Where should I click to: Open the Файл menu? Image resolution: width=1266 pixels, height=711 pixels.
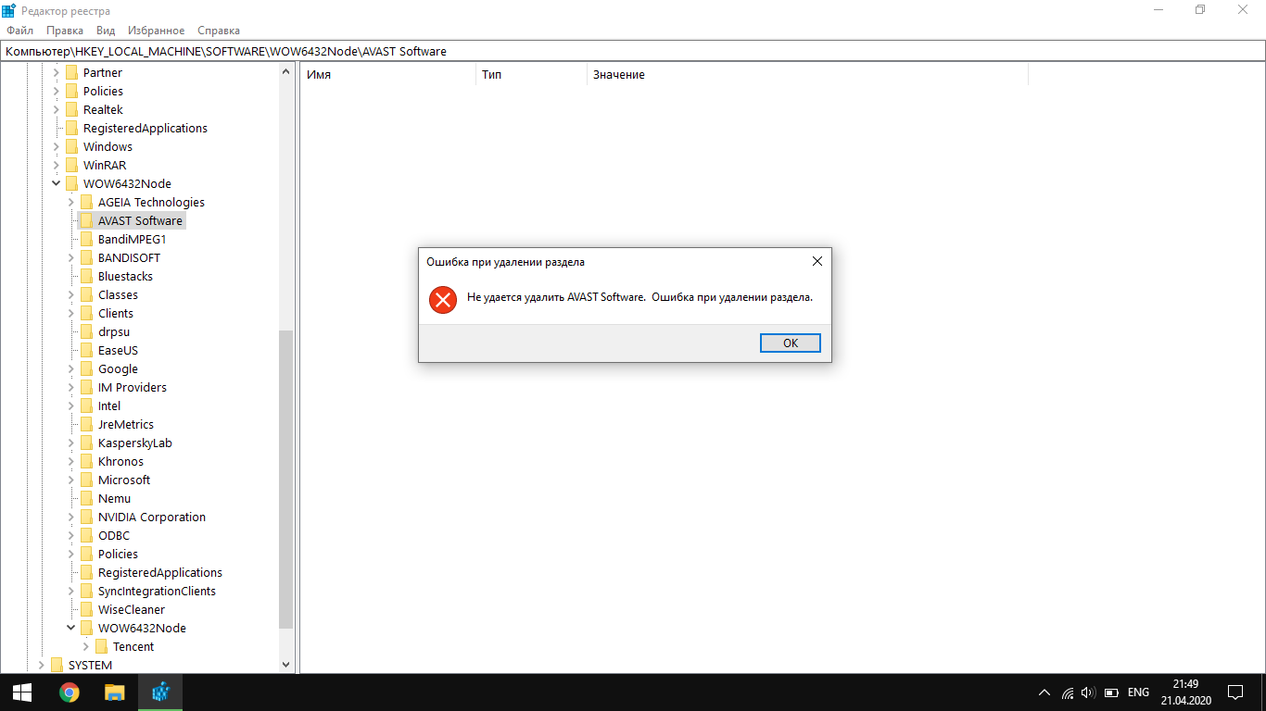pos(19,31)
